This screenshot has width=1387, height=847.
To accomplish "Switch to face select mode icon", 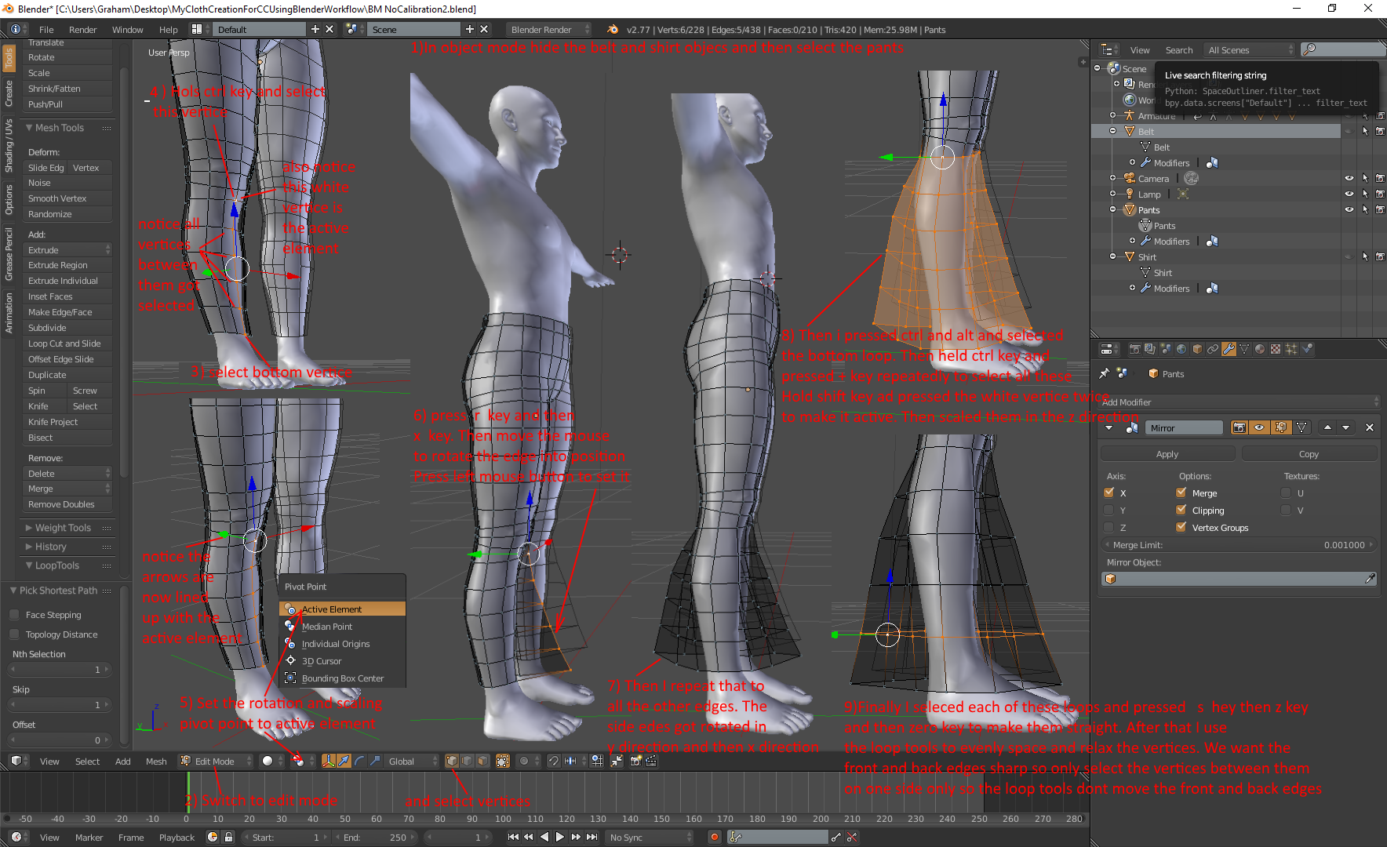I will [x=483, y=761].
